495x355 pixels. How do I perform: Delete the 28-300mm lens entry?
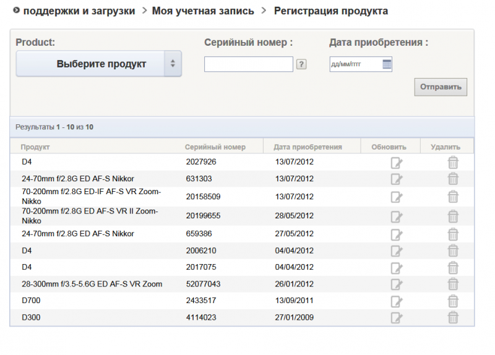tap(453, 284)
